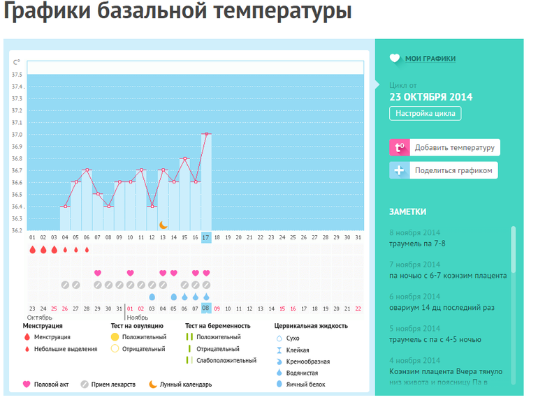Click the t° icon to add temperature

click(400, 147)
